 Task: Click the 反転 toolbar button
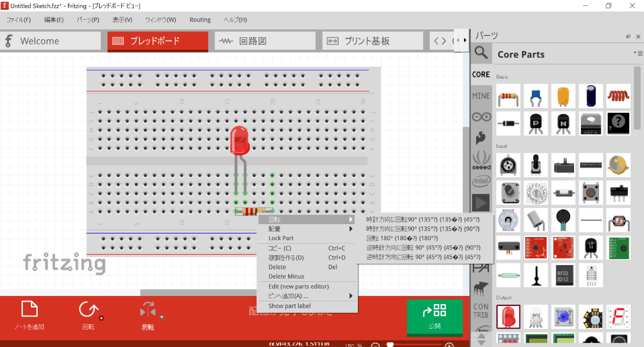coord(148,316)
